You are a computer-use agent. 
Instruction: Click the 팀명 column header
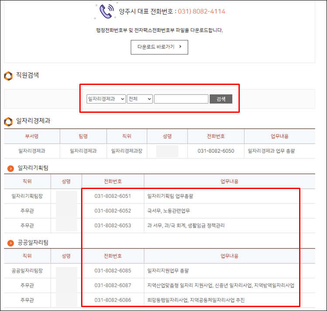tap(83, 136)
